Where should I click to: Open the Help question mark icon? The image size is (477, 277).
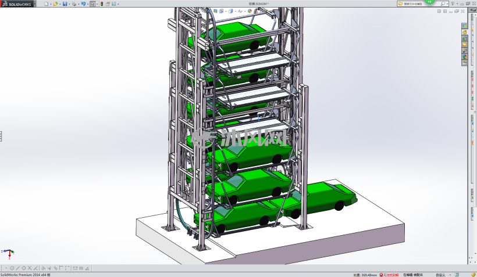click(x=453, y=3)
